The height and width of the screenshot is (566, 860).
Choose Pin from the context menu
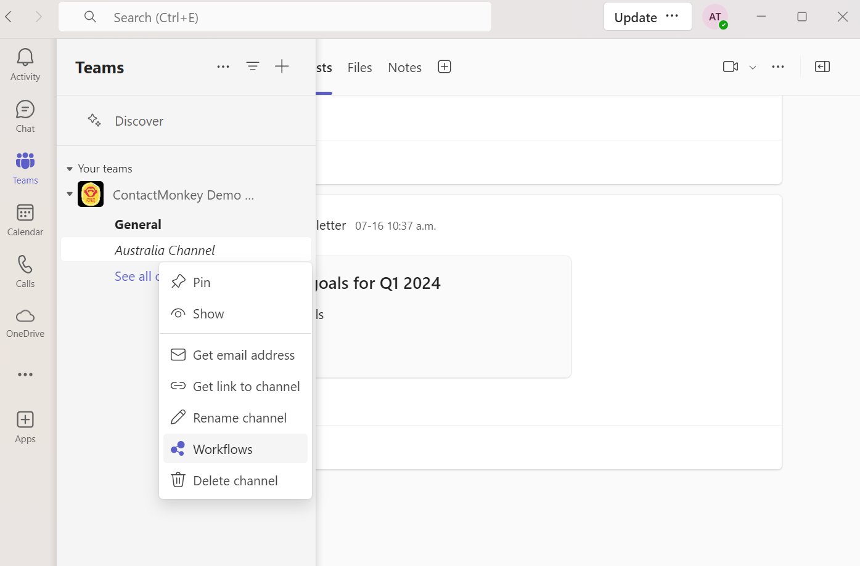[235, 282]
